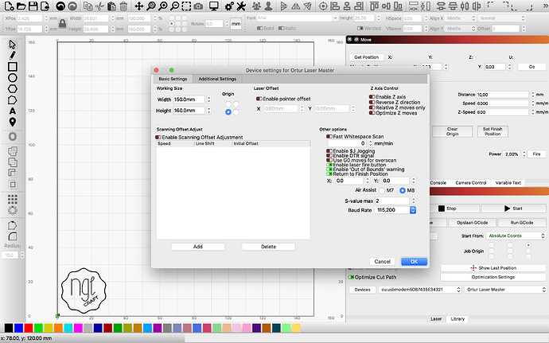Disable 'Out of Bounds' warning toggle

tap(329, 170)
